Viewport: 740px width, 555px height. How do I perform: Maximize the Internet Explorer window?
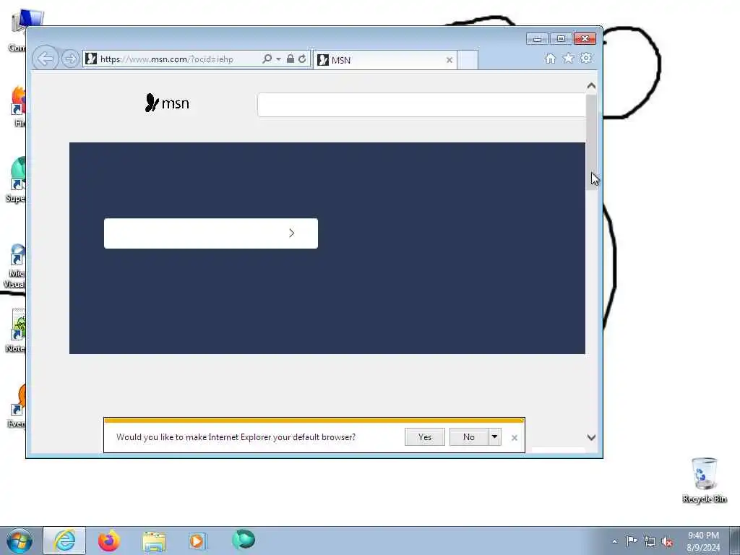[561, 39]
